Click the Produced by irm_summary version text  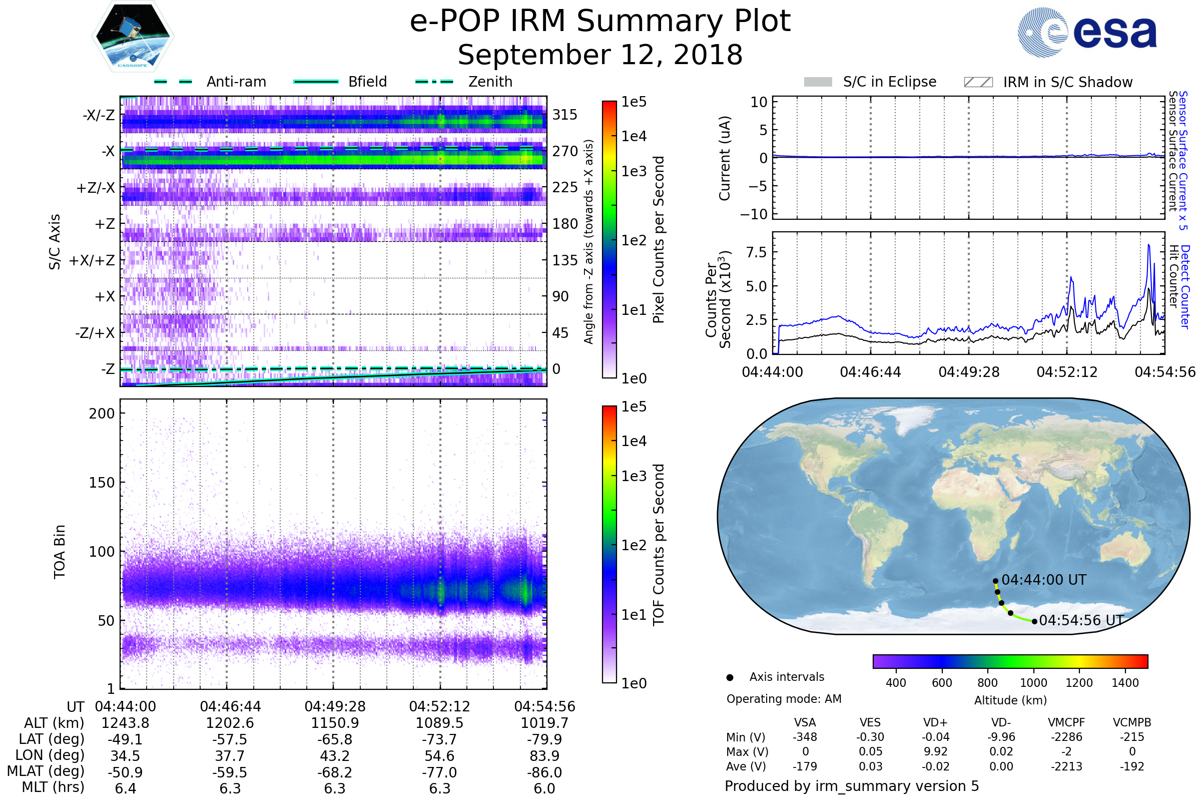(x=851, y=786)
